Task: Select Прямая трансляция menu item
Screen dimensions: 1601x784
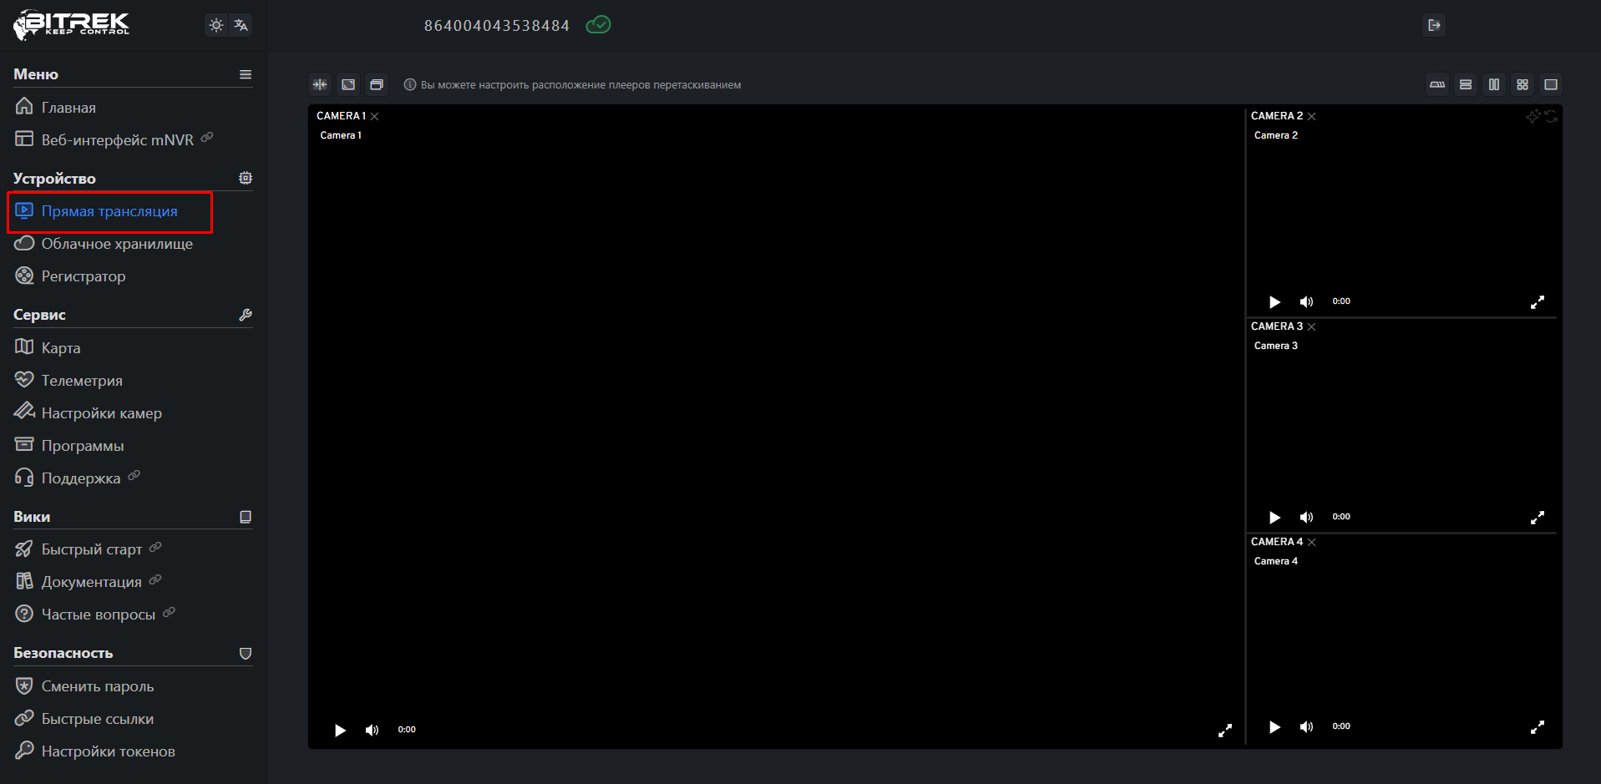Action: pos(109,211)
